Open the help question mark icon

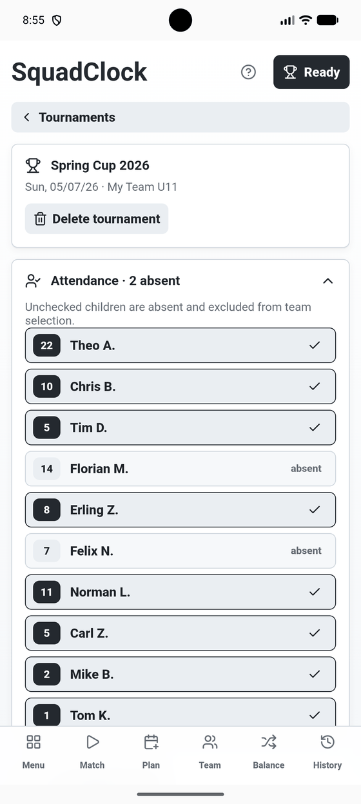(x=248, y=72)
